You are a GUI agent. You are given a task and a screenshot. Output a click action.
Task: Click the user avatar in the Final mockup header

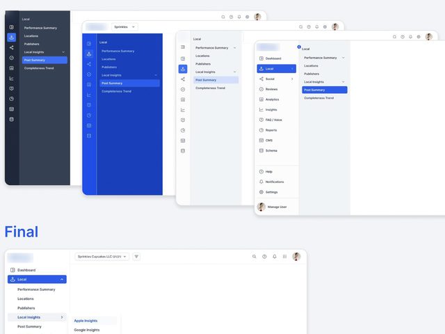pos(296,257)
